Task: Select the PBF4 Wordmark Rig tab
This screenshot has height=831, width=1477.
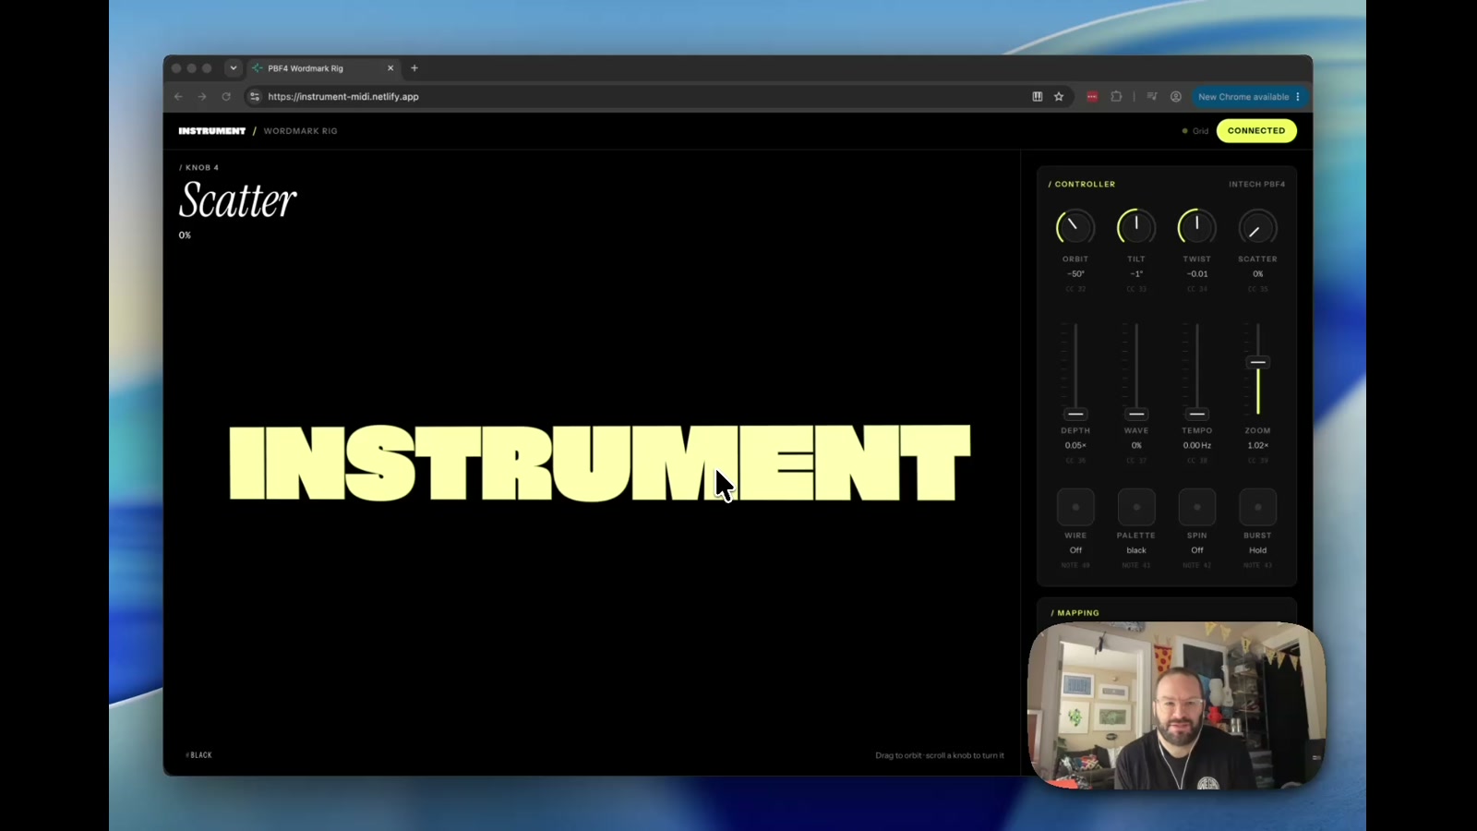Action: [323, 68]
